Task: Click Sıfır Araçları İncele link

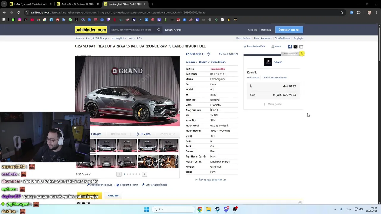Action: pyautogui.click(x=155, y=185)
